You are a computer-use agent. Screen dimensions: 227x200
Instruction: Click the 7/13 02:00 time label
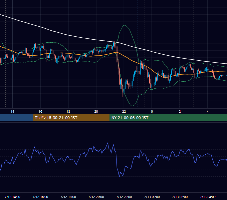pyautogui.click(x=180, y=197)
